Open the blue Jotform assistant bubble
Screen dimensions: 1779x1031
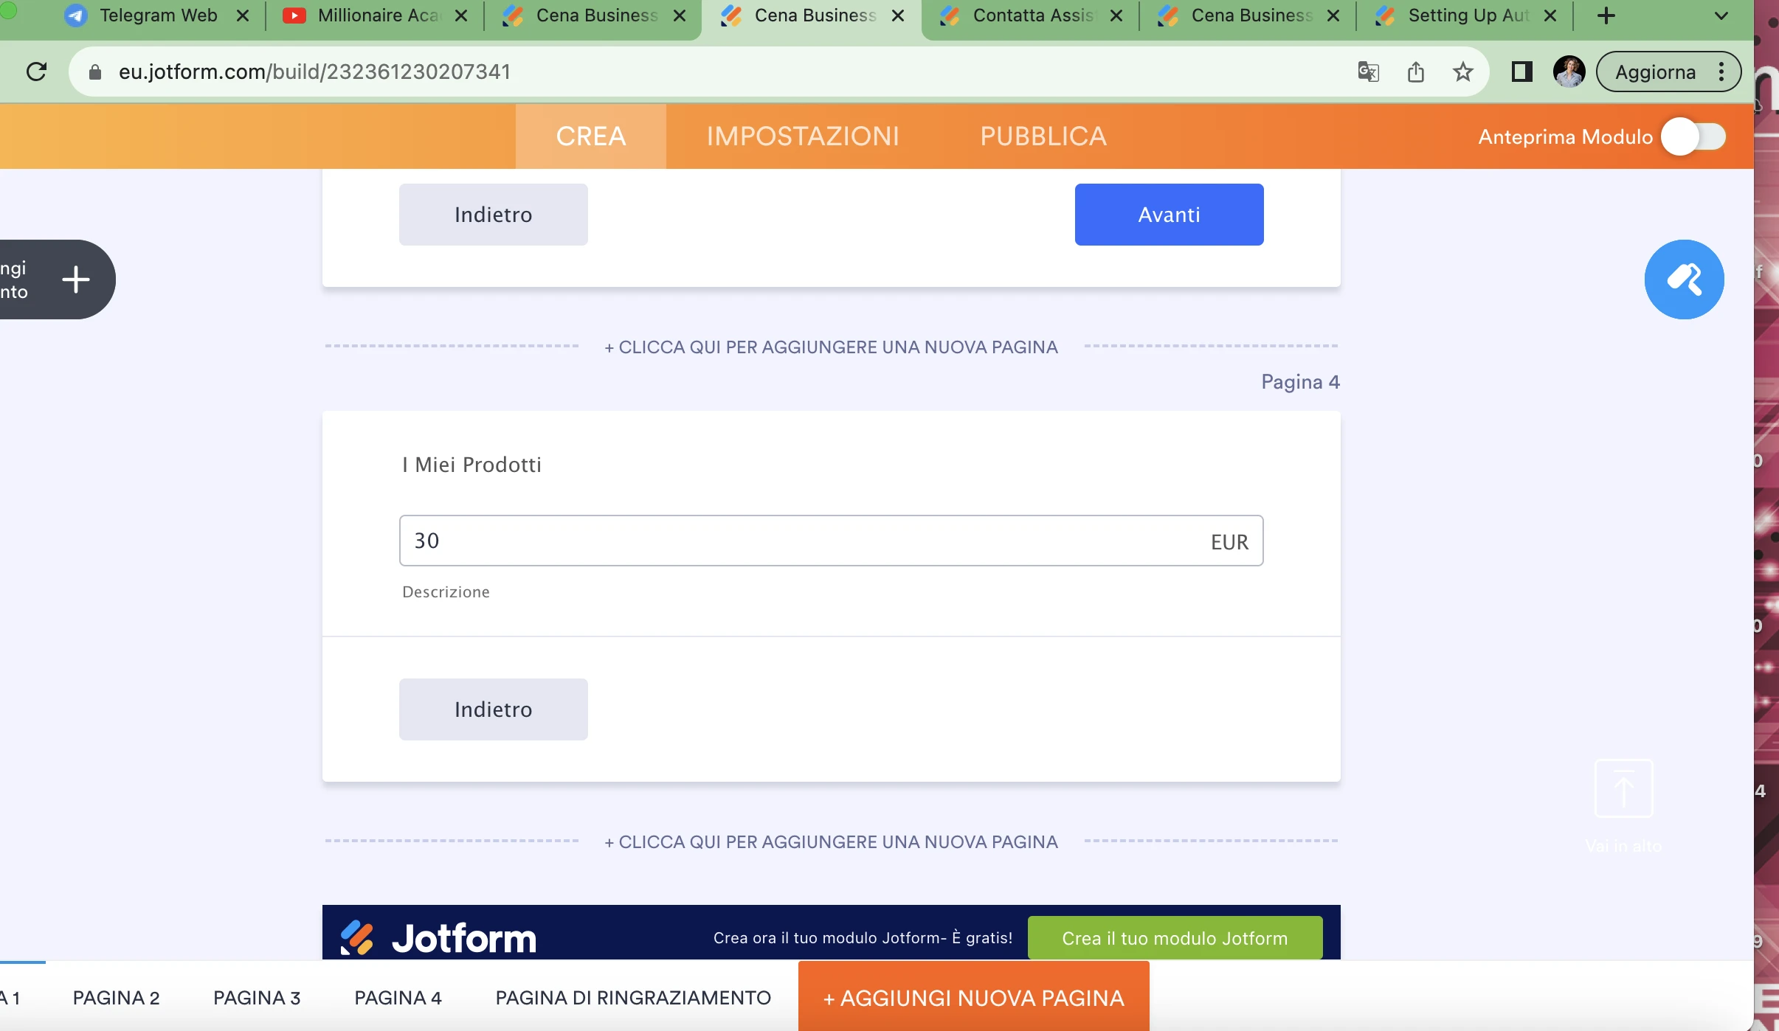[1684, 280]
